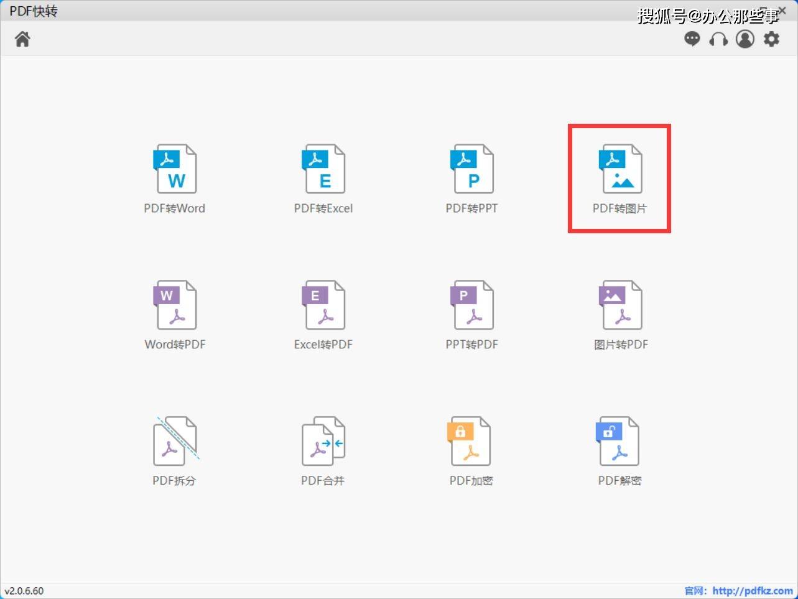Launch the PDF合并 merge tool icon
The width and height of the screenshot is (798, 599).
tap(323, 441)
